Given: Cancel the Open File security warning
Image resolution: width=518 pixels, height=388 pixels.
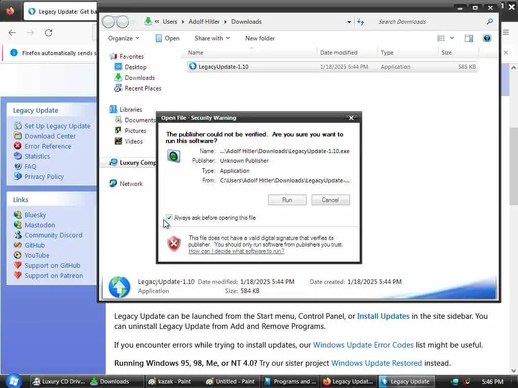Looking at the screenshot, I should (x=330, y=200).
